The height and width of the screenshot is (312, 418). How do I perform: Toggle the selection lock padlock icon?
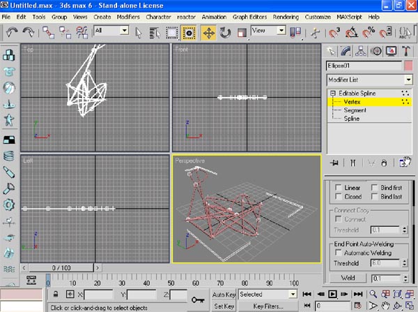tap(55, 295)
